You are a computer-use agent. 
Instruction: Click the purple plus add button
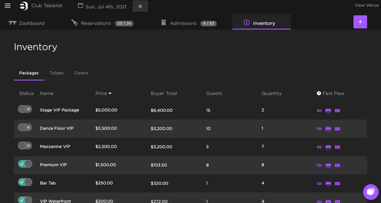coord(360,22)
